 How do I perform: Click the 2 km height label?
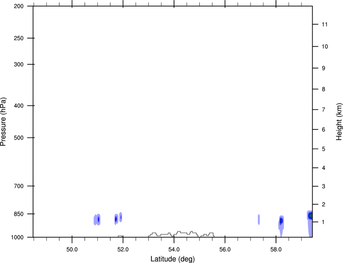323,204
